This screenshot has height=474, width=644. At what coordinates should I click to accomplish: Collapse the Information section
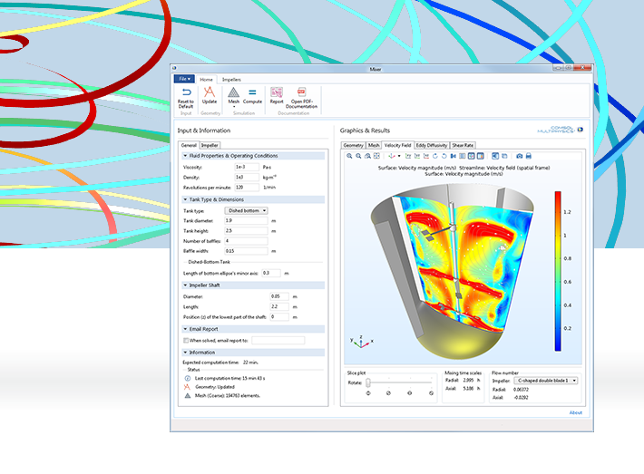185,353
